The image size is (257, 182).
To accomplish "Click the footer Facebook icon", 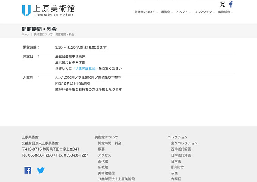I will (x=28, y=170).
